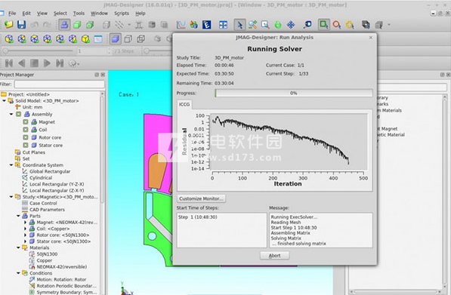Viewport: 451px width, 295px height.
Task: Collapse the Coordinate System tree node
Action: coord(11,165)
